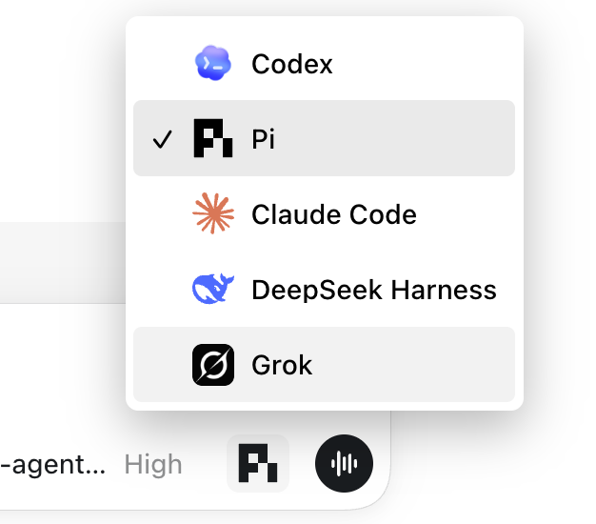The image size is (596, 524).
Task: Pick the DeepSeek Harness label
Action: point(374,290)
